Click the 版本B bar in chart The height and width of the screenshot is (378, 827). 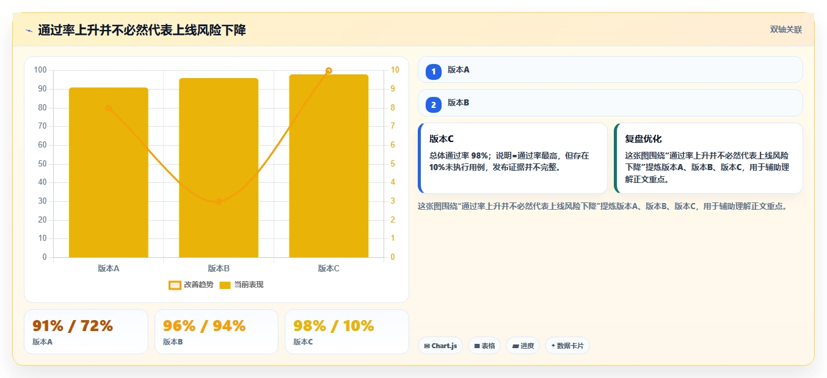click(x=219, y=168)
